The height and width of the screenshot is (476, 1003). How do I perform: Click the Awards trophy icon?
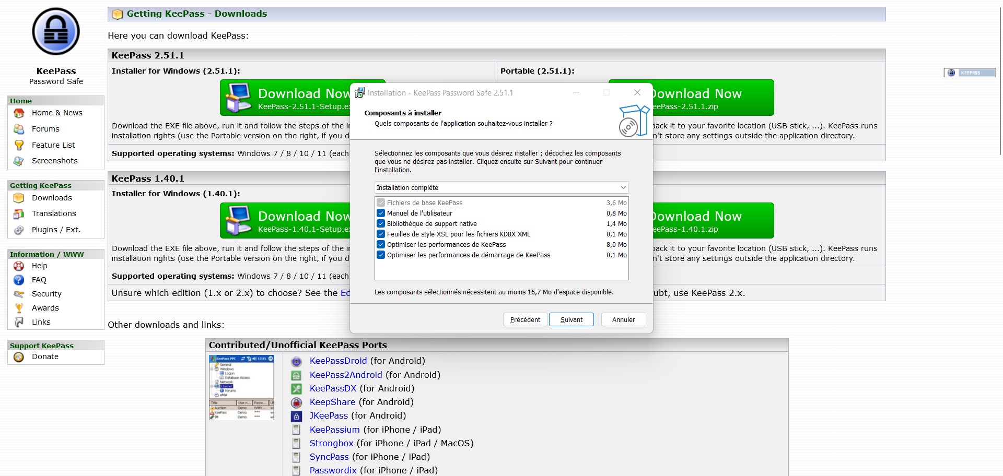19,308
